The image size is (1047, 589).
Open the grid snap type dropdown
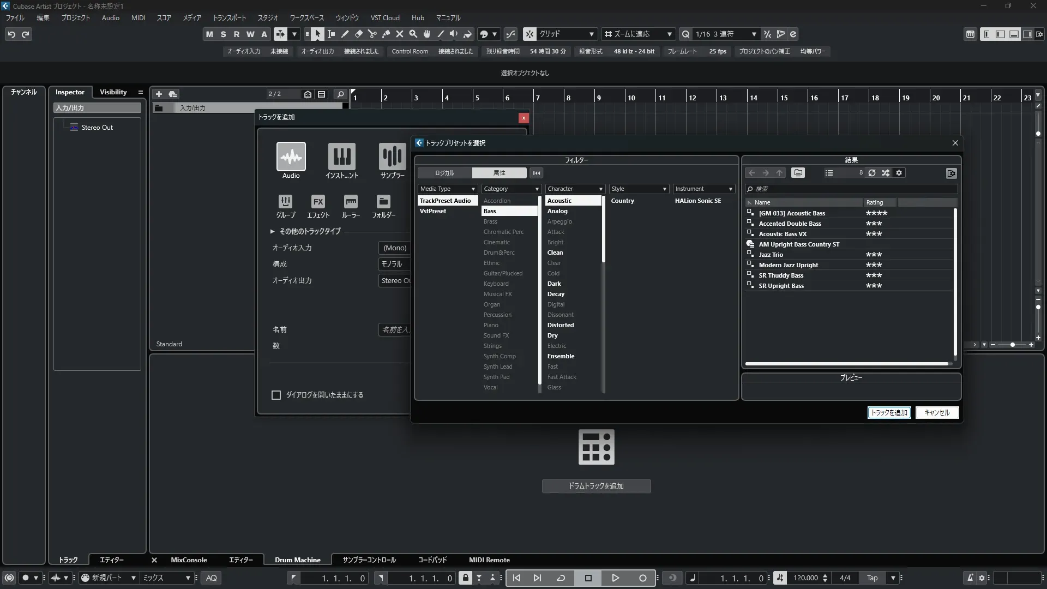[566, 34]
